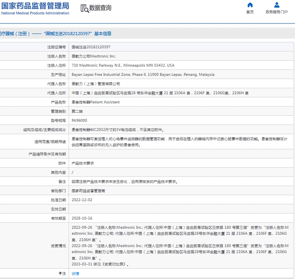The width and height of the screenshot is (295, 279).
Task: Click the page title containing 基本信息
Action: click(55, 34)
